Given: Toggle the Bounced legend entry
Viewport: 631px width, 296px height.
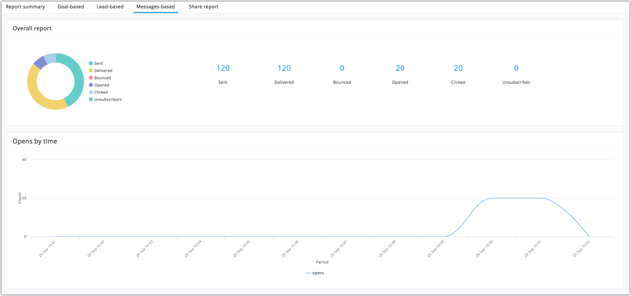Looking at the screenshot, I should pos(100,78).
